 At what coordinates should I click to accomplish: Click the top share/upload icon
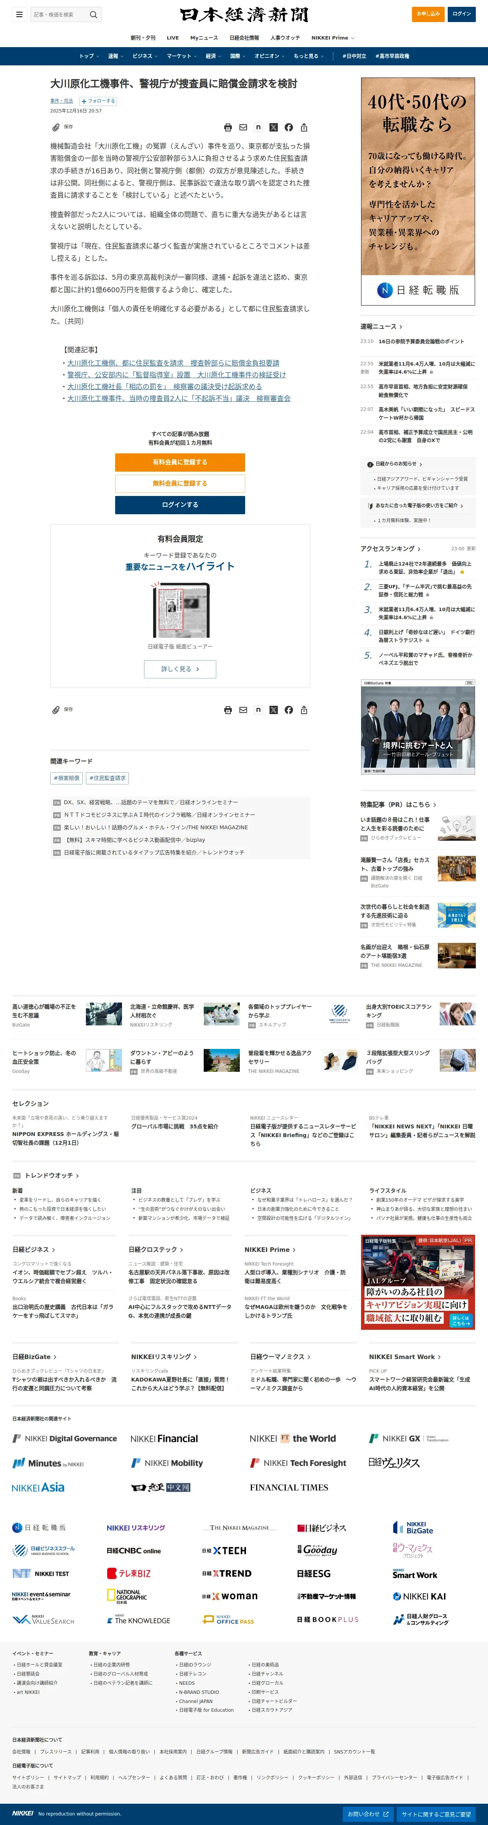point(304,128)
